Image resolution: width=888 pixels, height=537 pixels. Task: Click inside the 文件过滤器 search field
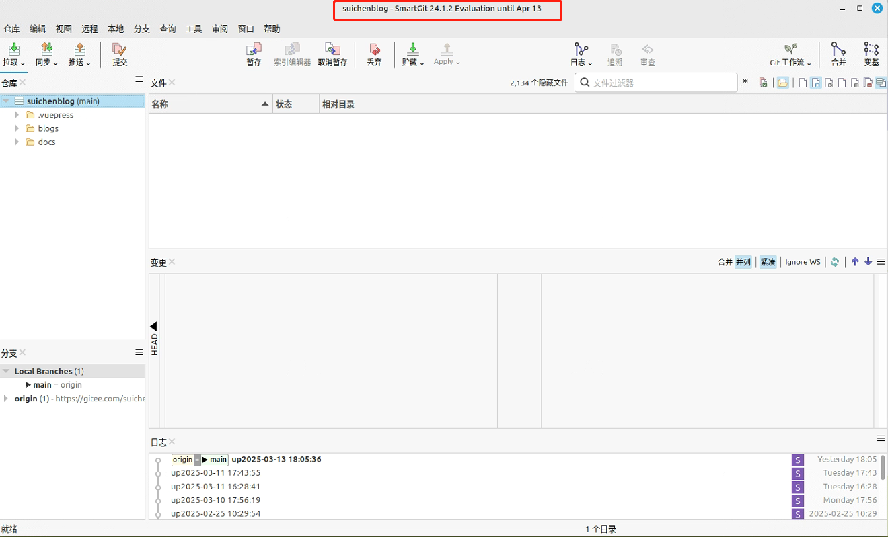coord(656,82)
